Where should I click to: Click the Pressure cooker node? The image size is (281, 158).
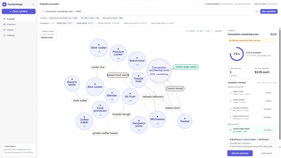[118, 53]
